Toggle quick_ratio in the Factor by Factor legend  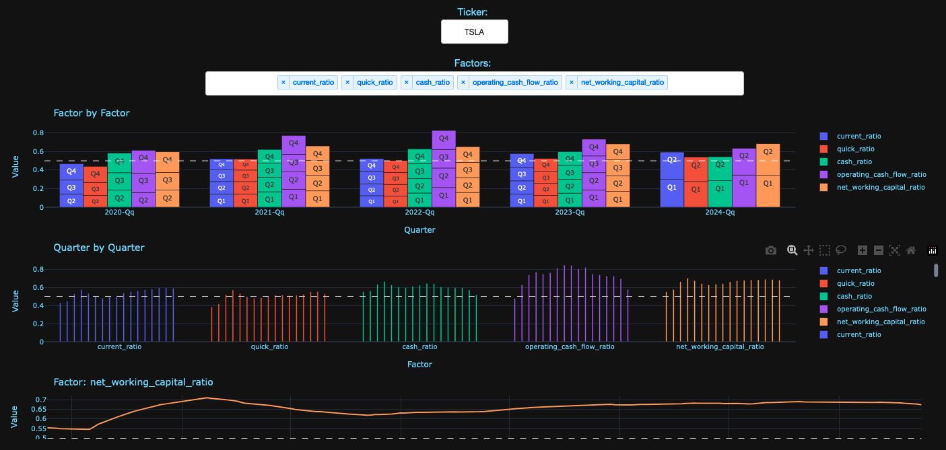click(x=855, y=149)
